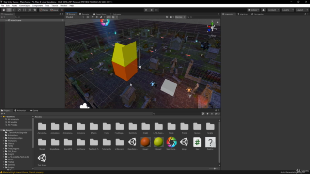Select All Materials under Favorites
310x174 pixels.
(12, 119)
